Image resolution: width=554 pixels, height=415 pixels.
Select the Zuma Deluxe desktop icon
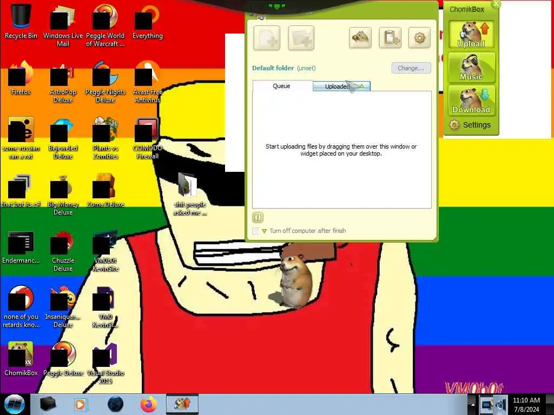point(105,191)
